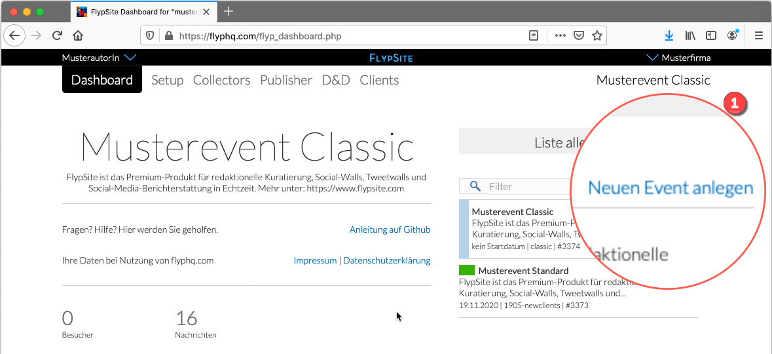Open the downloads arrow icon
Image resolution: width=772 pixels, height=354 pixels.
click(x=669, y=35)
